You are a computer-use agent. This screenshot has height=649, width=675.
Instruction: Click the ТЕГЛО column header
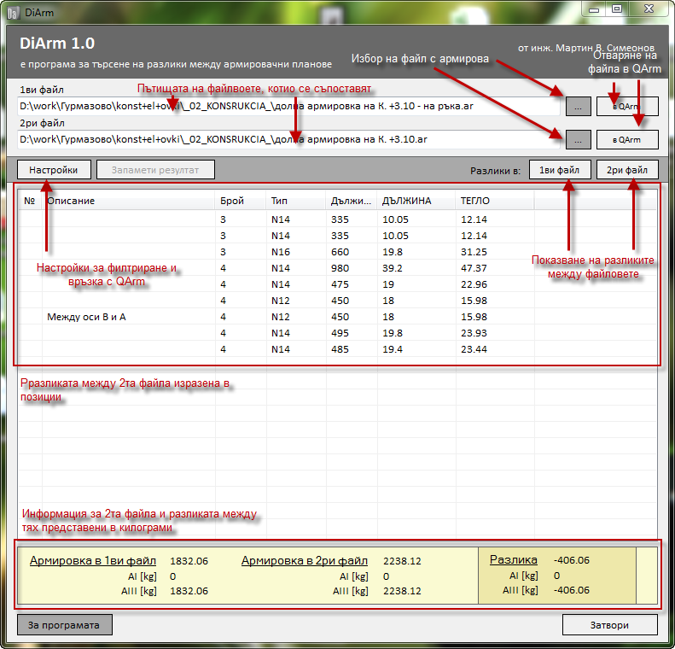coord(493,201)
